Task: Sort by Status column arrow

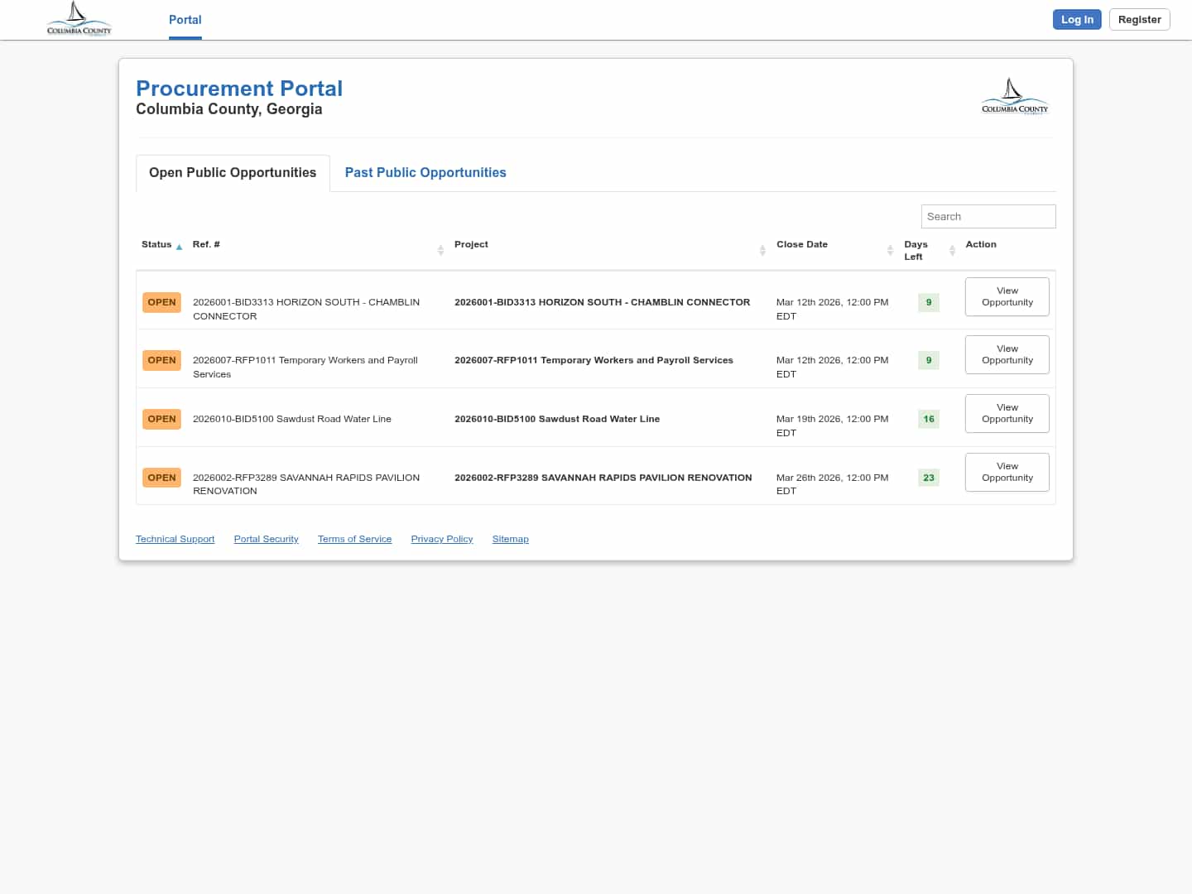Action: click(179, 247)
